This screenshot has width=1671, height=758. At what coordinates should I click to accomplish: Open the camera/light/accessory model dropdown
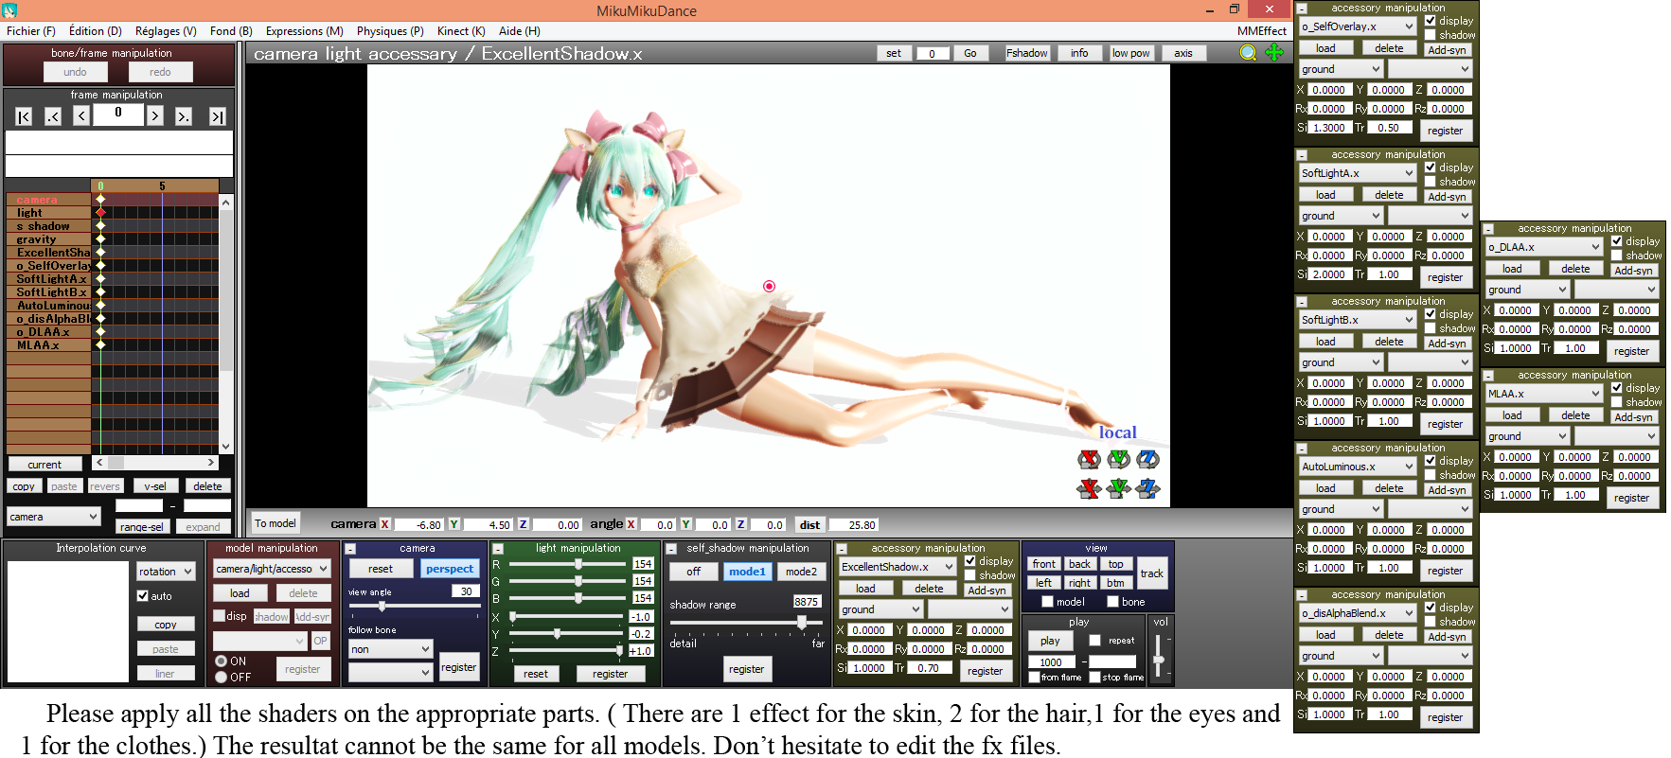click(272, 569)
